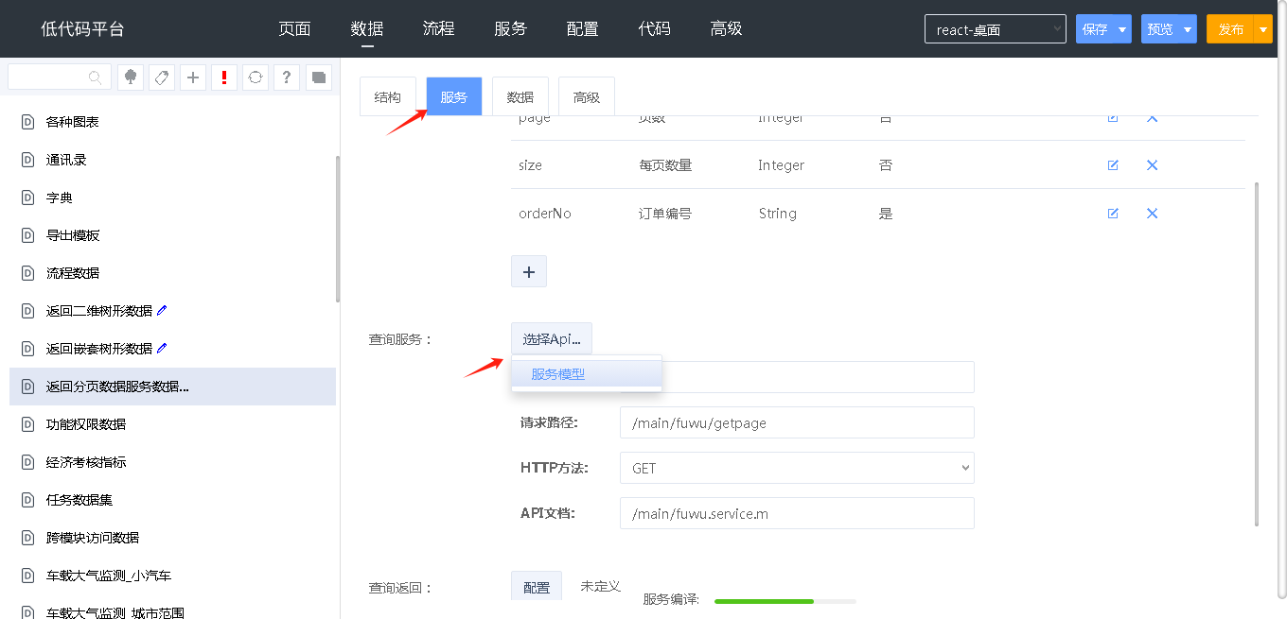Select 返回分页数据服务数据... in the list
The height and width of the screenshot is (619, 1287).
pyautogui.click(x=172, y=387)
